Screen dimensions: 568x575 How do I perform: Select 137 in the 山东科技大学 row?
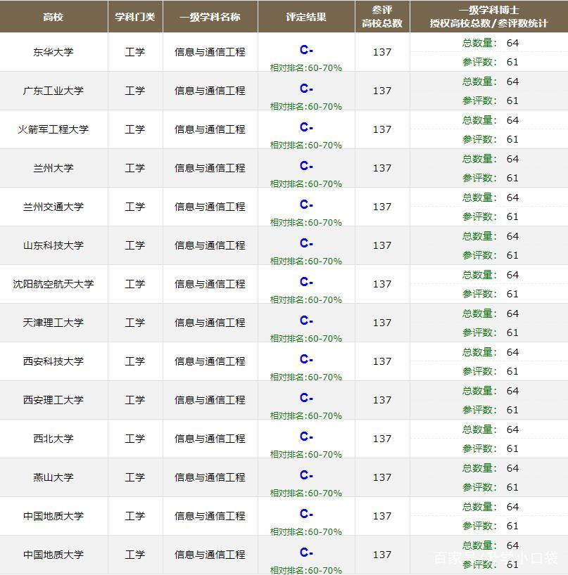(382, 245)
